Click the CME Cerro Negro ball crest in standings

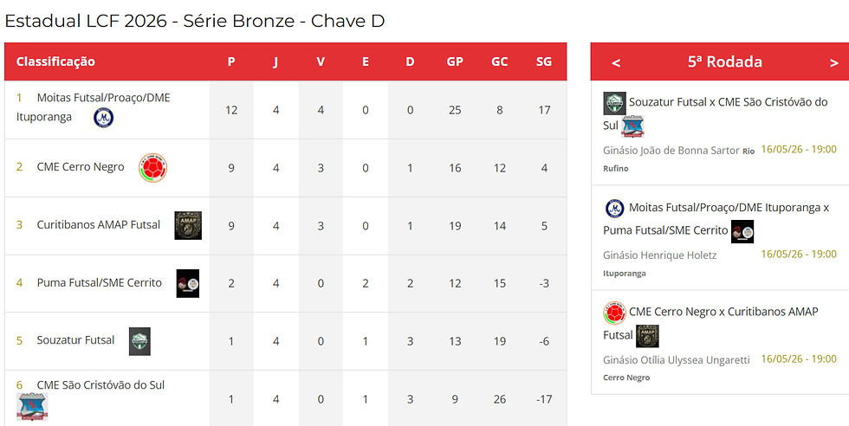(x=152, y=168)
